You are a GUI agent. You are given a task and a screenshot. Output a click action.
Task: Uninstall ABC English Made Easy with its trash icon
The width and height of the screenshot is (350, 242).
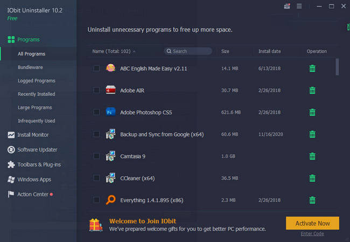312,68
